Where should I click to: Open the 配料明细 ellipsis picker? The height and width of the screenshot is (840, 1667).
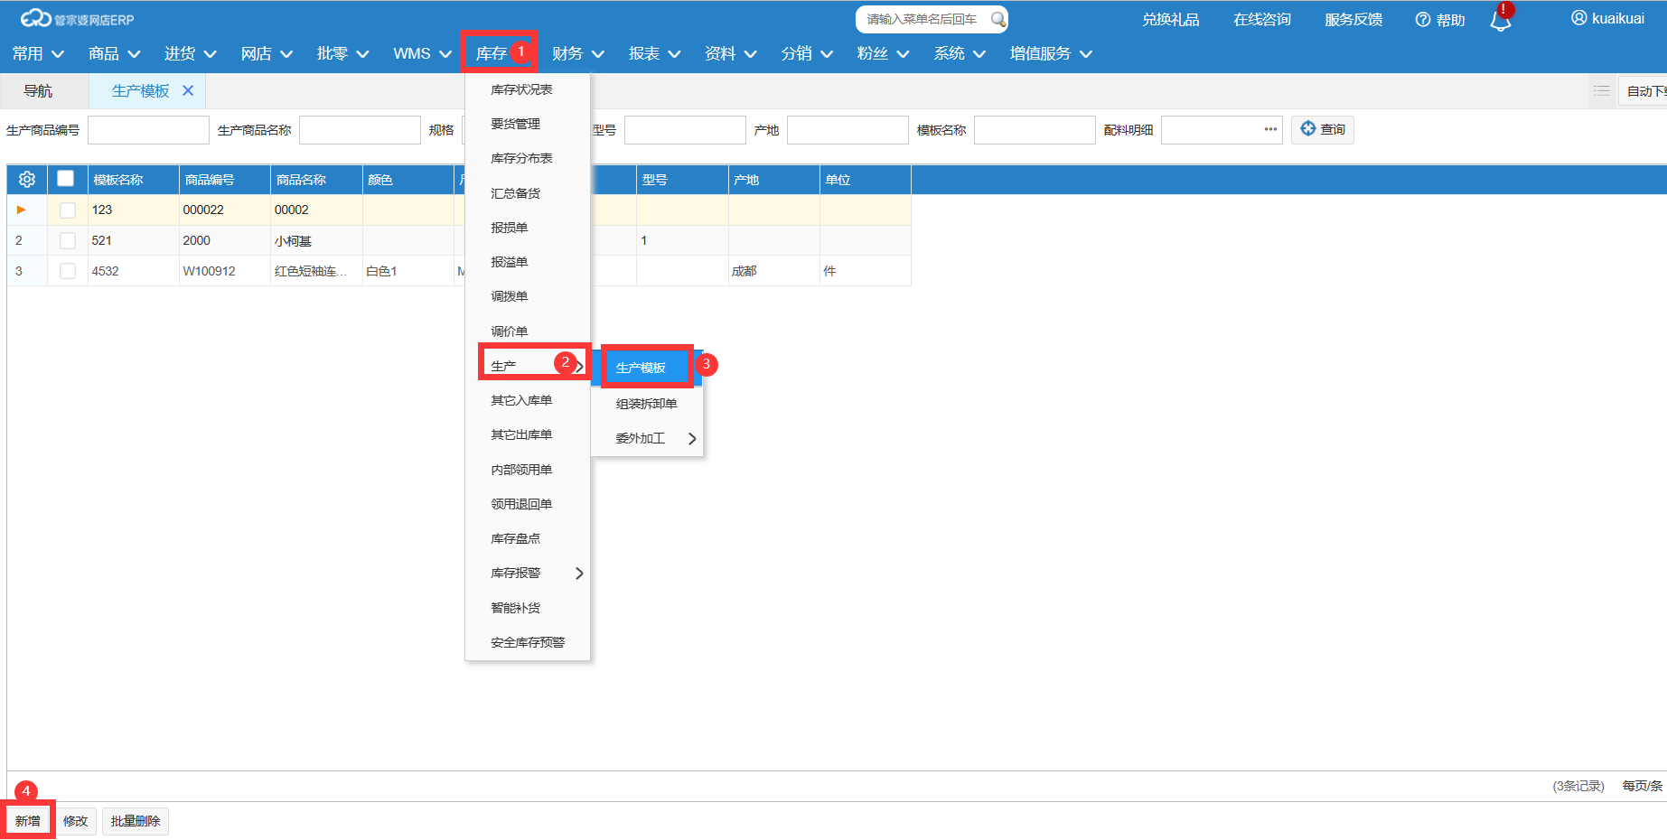coord(1270,129)
